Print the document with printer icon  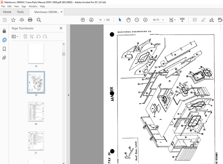click(x=30, y=20)
